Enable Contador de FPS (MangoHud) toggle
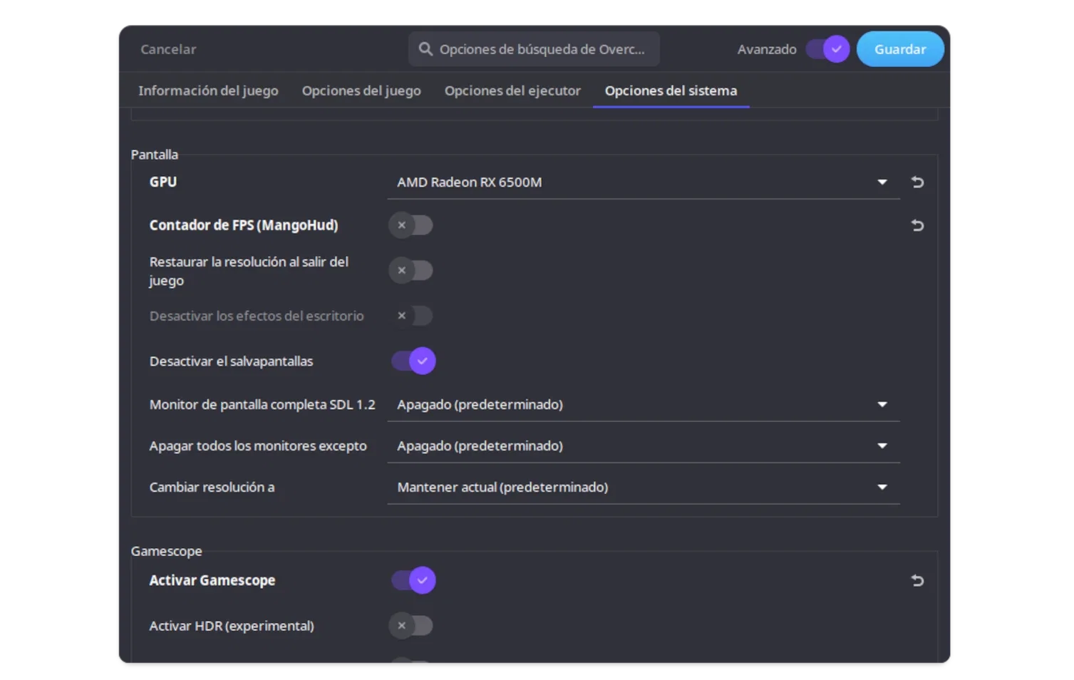Screen dimensions: 1074x680 [x=411, y=225]
